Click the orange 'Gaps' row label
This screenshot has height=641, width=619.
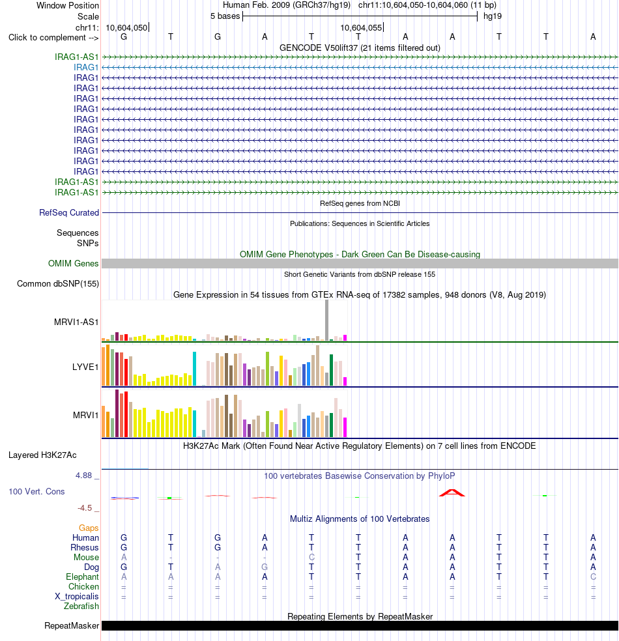click(89, 528)
